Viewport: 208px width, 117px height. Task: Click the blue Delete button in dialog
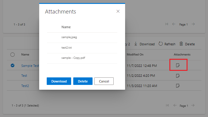tap(83, 81)
